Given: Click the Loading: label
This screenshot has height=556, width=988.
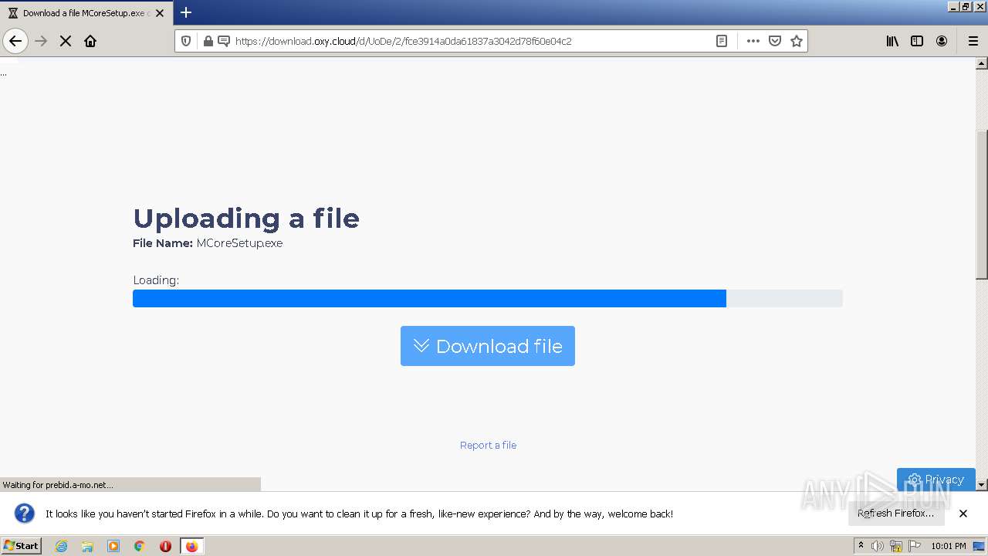Looking at the screenshot, I should (x=156, y=280).
